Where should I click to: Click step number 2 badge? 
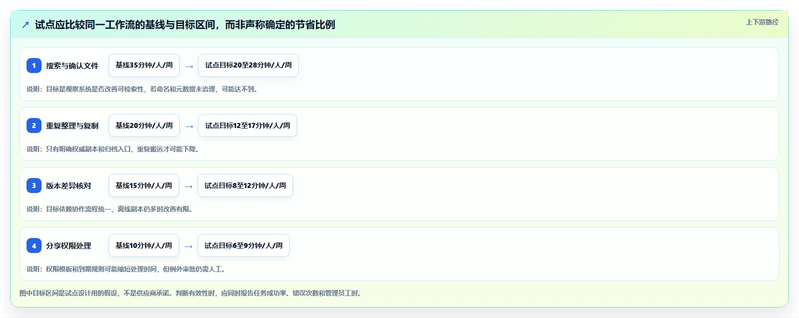coord(34,125)
